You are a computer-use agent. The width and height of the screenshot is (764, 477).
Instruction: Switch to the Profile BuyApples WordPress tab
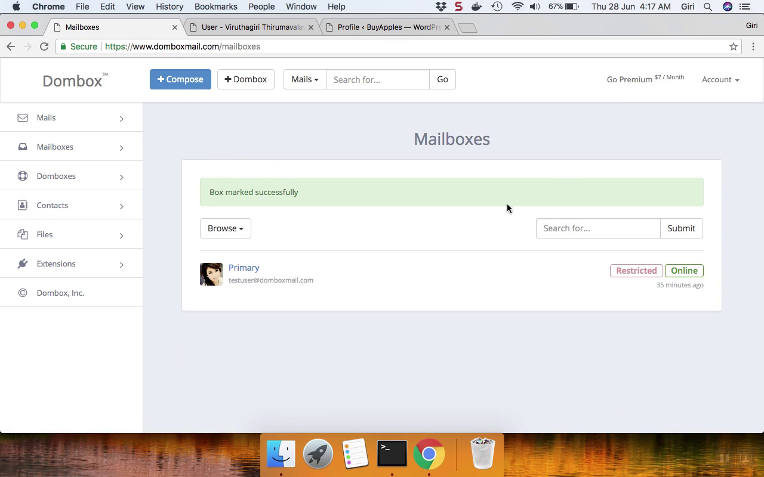(x=387, y=27)
